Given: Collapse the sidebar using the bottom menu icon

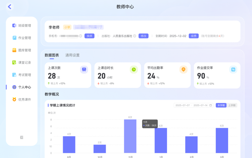Looking at the screenshot, I should pyautogui.click(x=22, y=137).
